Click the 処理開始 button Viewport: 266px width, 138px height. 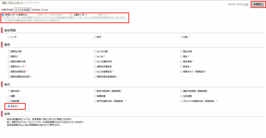[257, 4]
